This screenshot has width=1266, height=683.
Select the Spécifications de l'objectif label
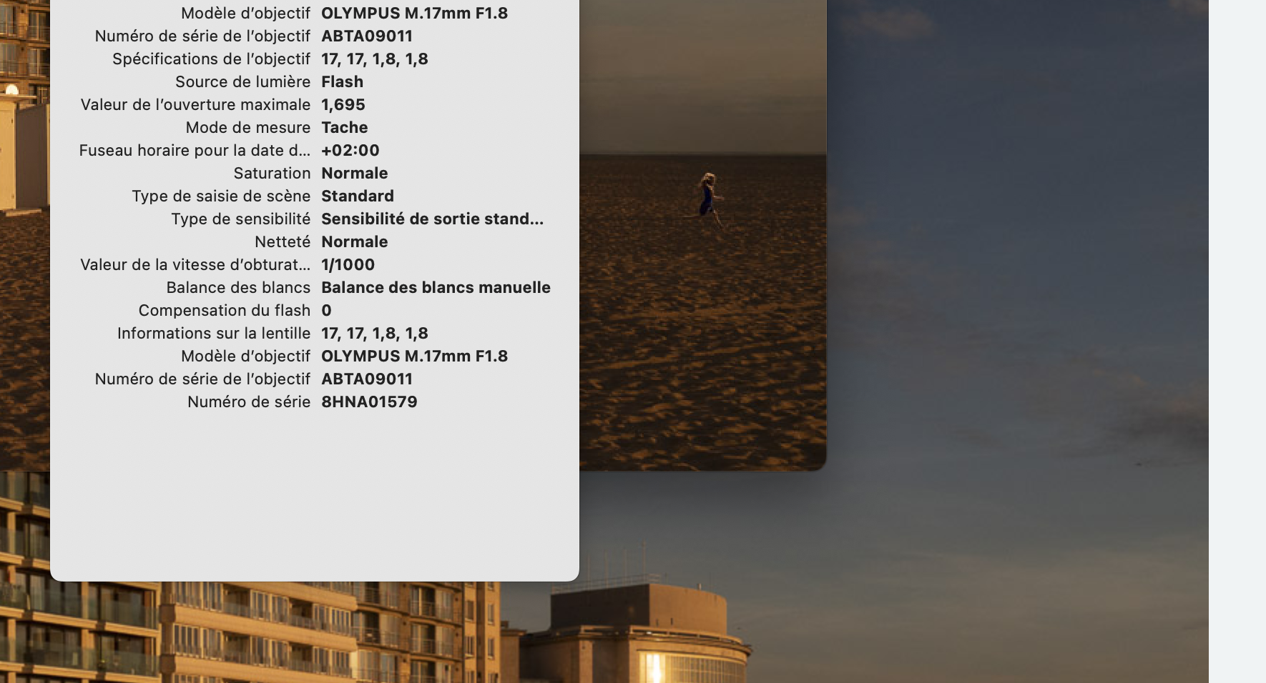[x=211, y=59]
